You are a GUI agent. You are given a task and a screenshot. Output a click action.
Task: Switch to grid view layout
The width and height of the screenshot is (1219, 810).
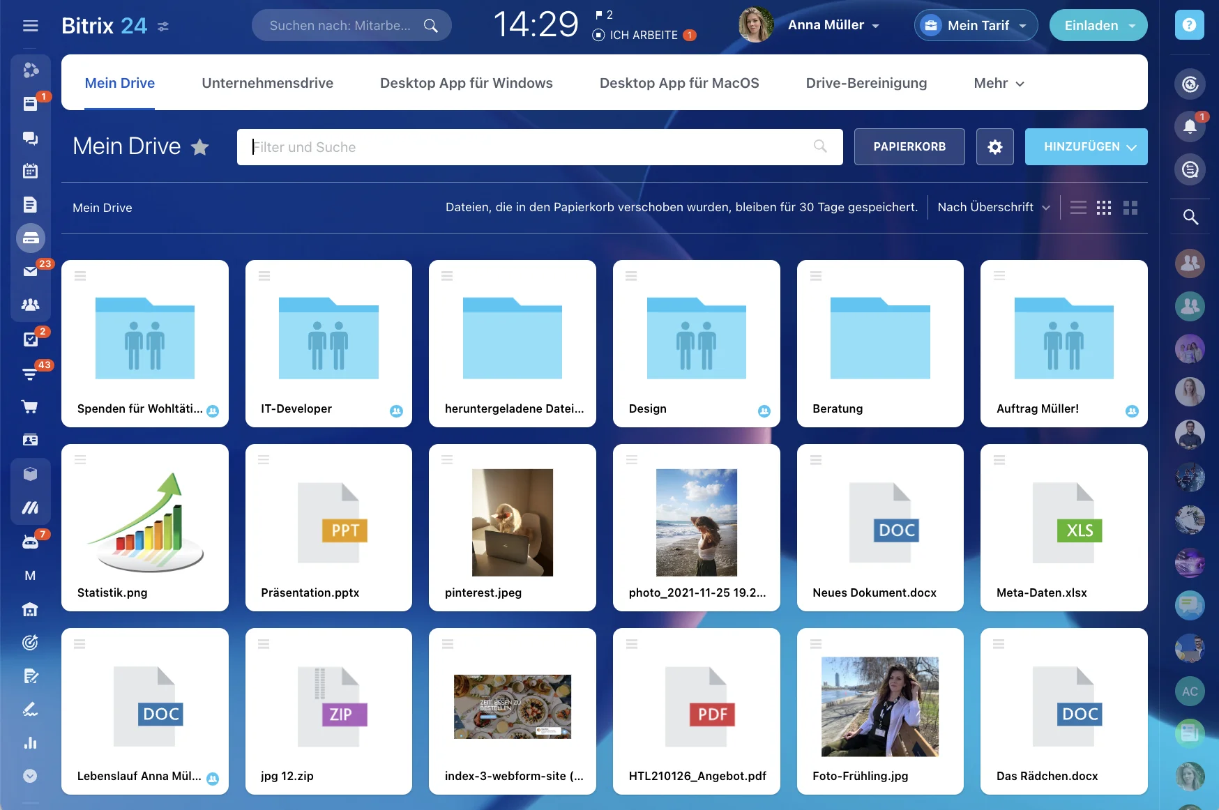point(1104,207)
